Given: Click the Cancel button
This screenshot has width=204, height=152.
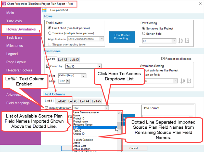Looking at the screenshot, I should pos(135,148).
